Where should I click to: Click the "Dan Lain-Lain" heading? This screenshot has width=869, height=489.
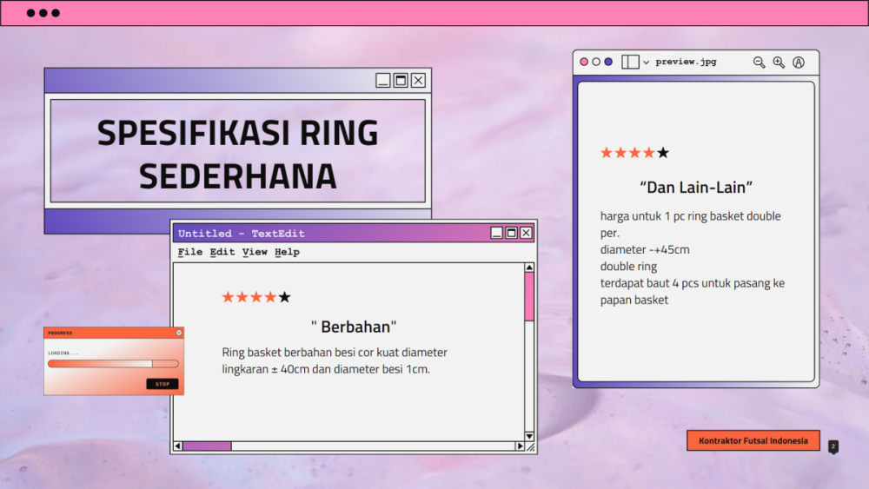pyautogui.click(x=696, y=188)
